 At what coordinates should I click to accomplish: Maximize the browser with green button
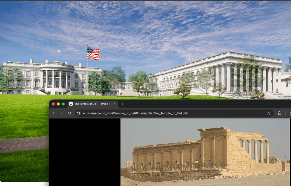tap(63, 104)
